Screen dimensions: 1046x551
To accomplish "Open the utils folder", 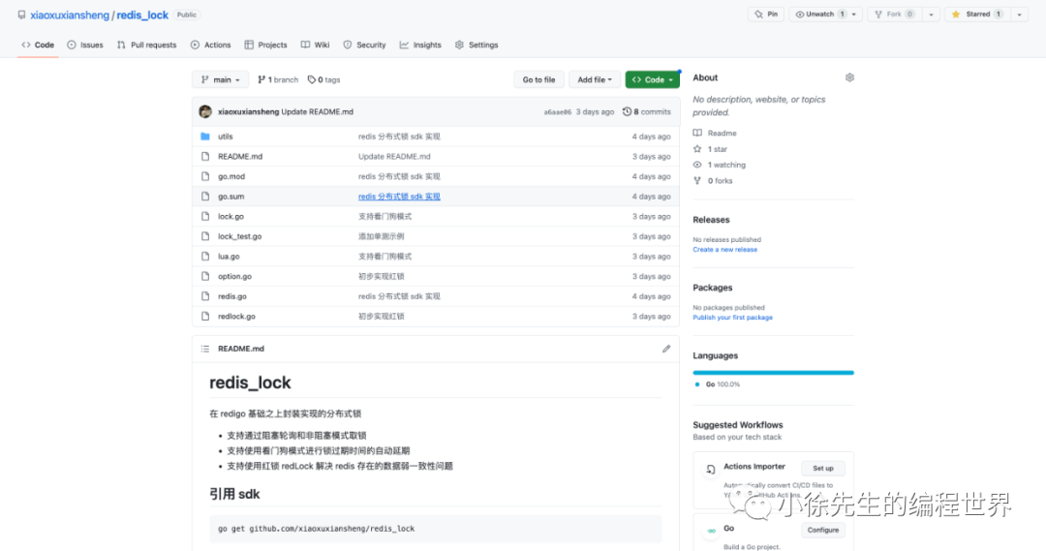I will (226, 137).
